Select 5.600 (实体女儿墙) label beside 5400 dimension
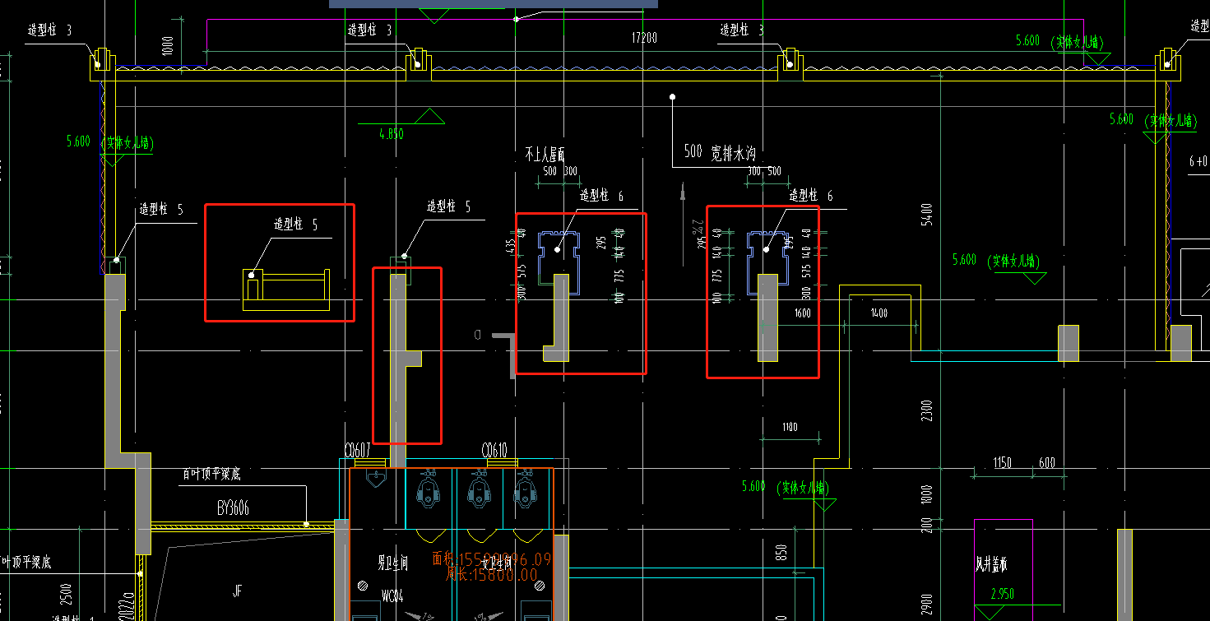 point(996,261)
